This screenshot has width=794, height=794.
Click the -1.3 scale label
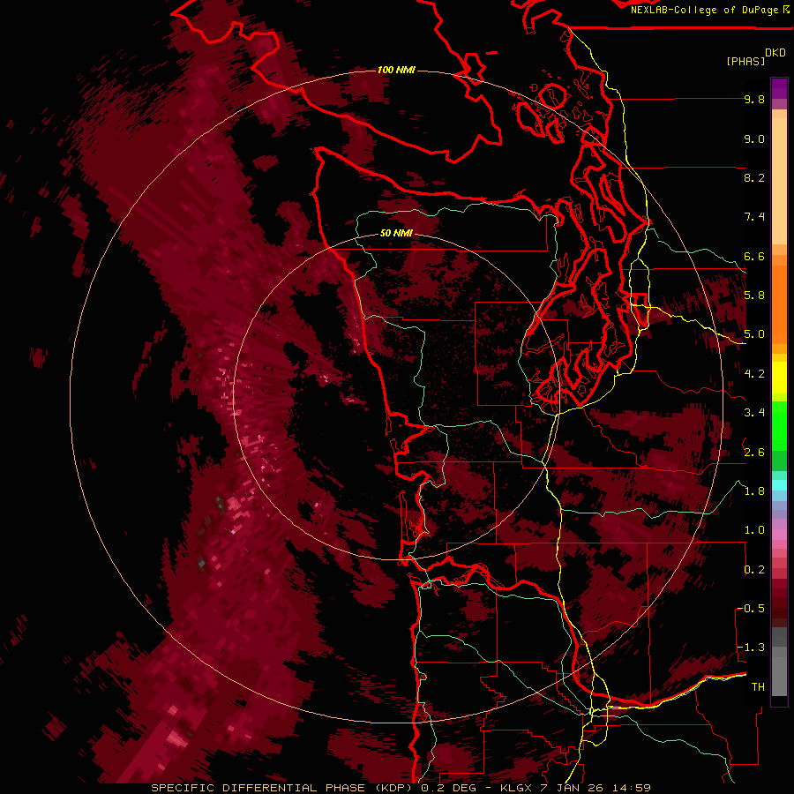pyautogui.click(x=752, y=648)
